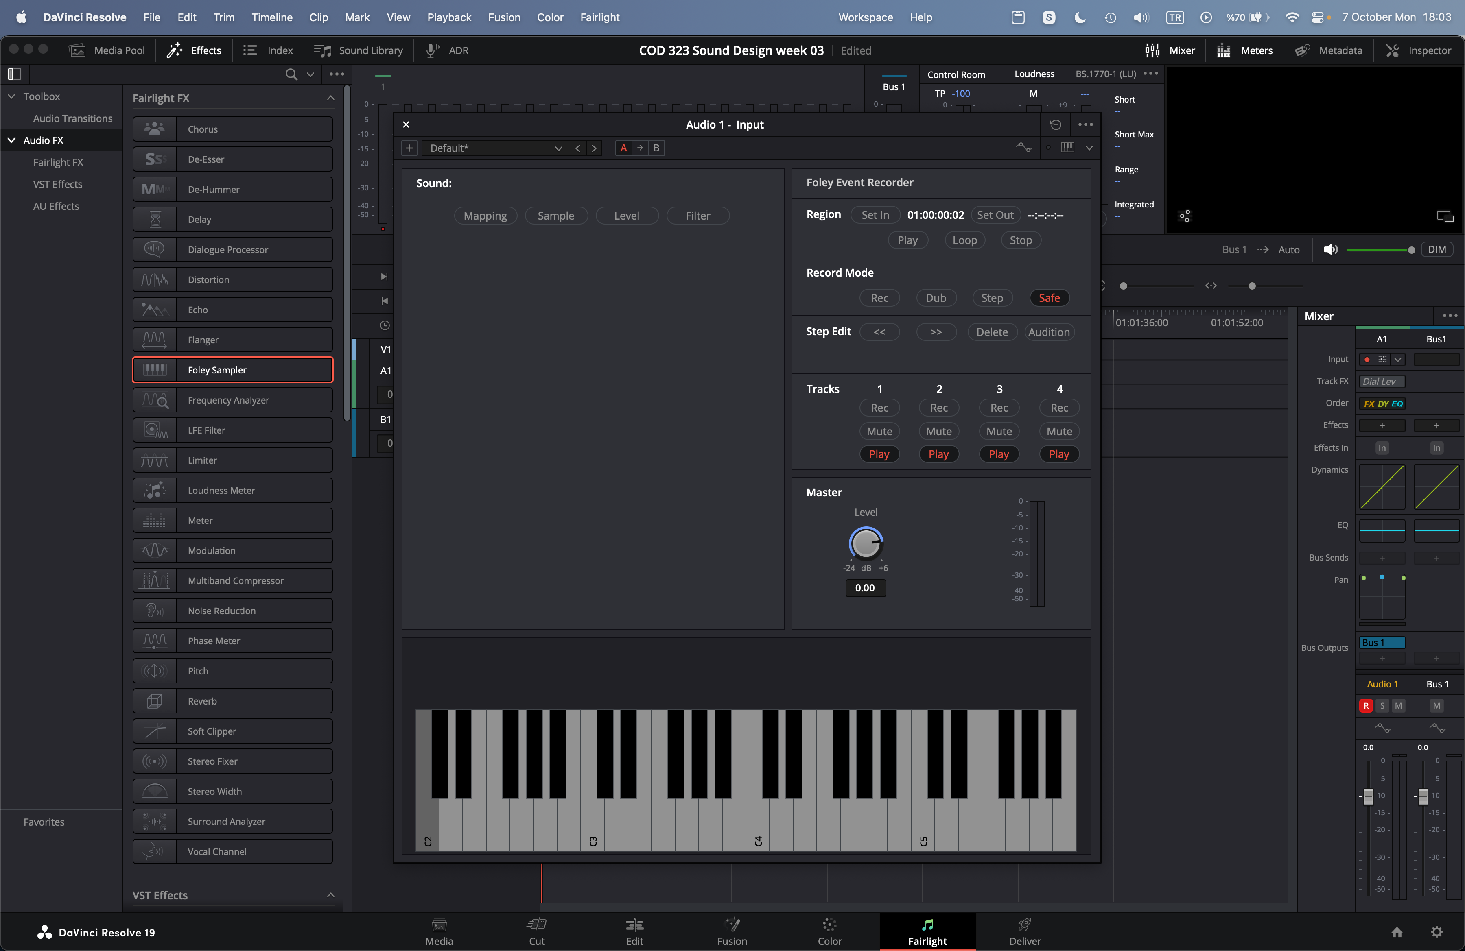Open the Metadata panel
The width and height of the screenshot is (1465, 951).
pyautogui.click(x=1328, y=50)
